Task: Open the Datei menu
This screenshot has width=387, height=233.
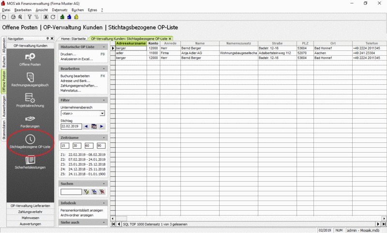Action: tap(6, 10)
